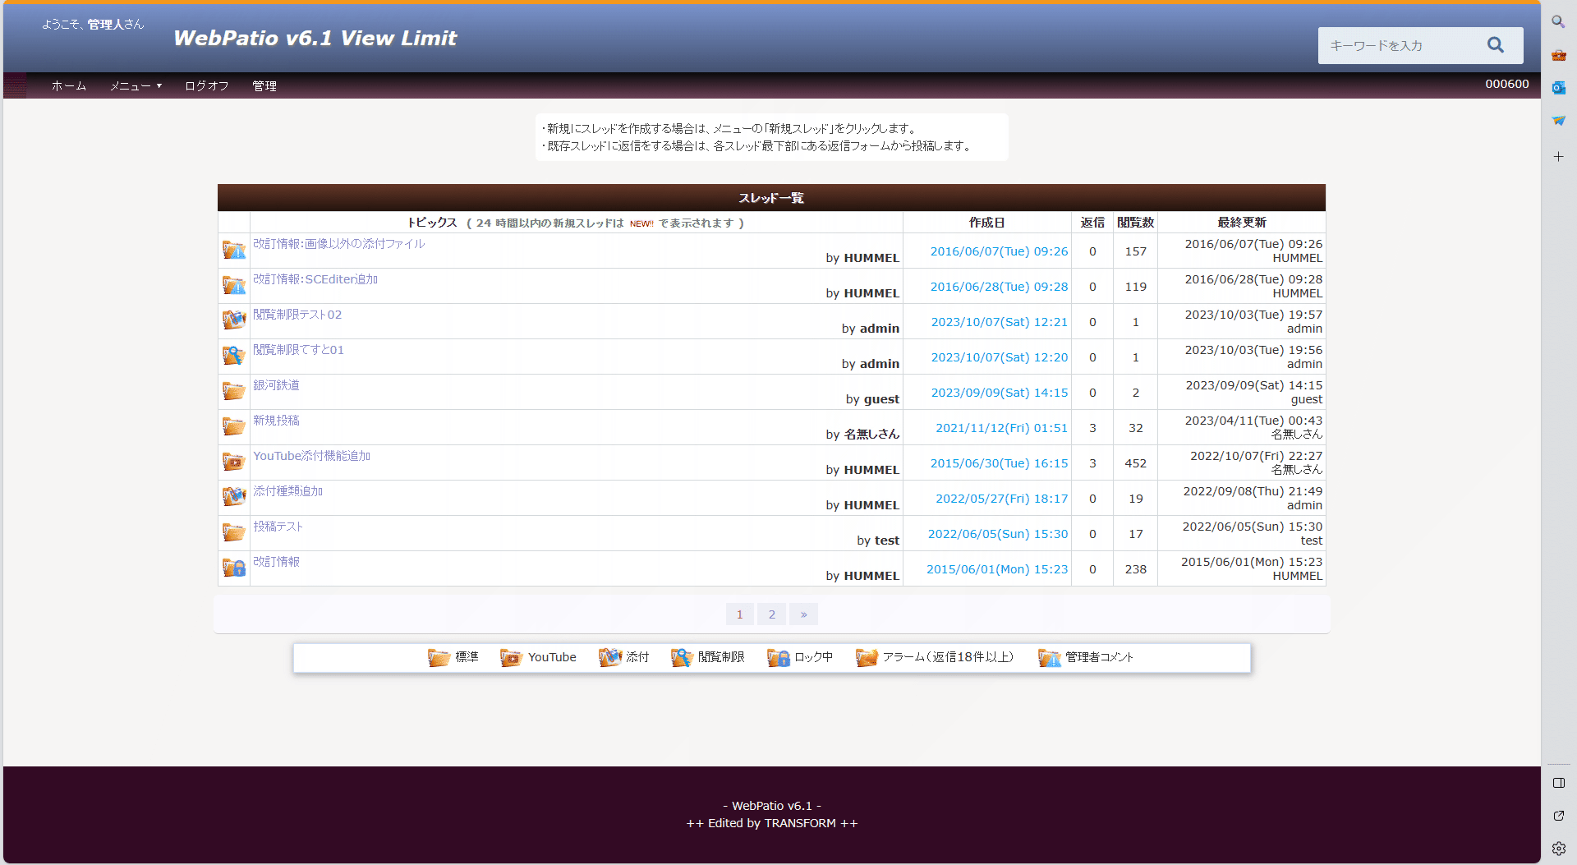
Task: Click attachment folder icon beside 添付種類追加
Action: pyautogui.click(x=233, y=498)
